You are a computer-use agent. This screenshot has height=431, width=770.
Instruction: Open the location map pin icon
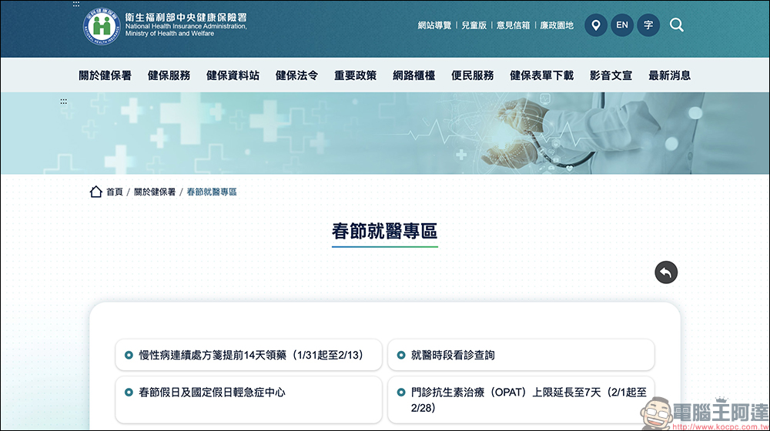pos(596,25)
